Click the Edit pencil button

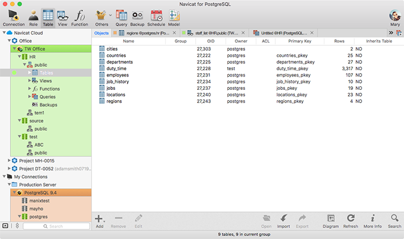[x=139, y=221]
